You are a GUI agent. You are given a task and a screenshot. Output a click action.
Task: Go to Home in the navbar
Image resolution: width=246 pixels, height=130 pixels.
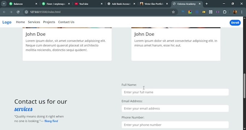(x=20, y=22)
